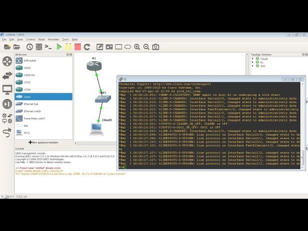Click the Zoom out magnifier icon

point(146,47)
